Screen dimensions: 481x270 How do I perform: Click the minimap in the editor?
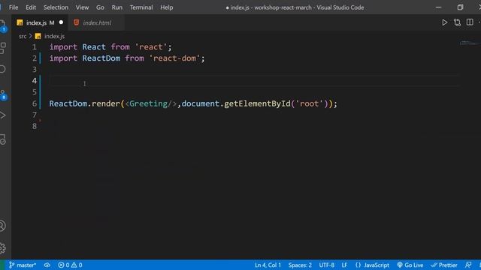[x=470, y=43]
